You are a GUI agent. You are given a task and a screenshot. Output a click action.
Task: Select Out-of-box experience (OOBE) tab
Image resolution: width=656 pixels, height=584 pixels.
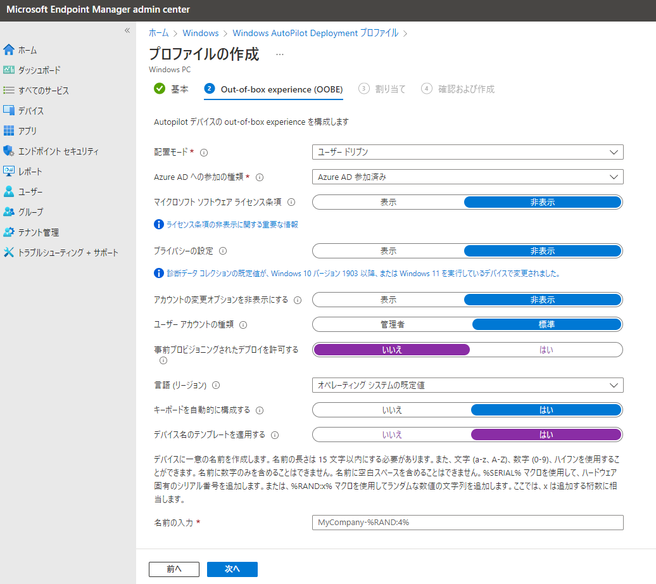point(274,89)
